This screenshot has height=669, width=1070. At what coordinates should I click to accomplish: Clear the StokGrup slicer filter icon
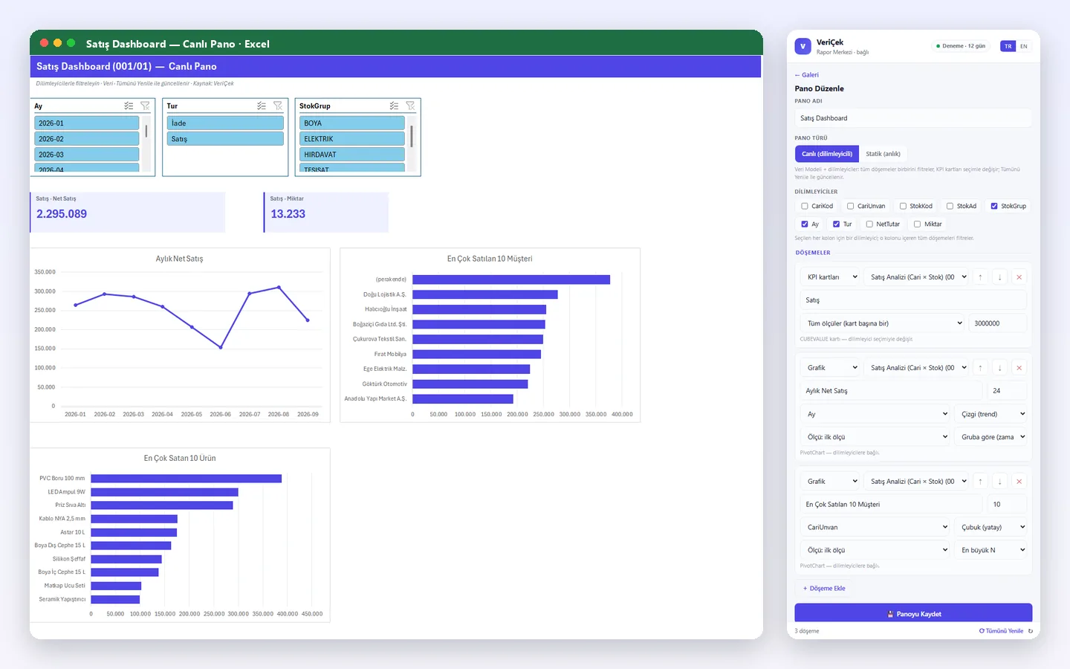click(410, 106)
